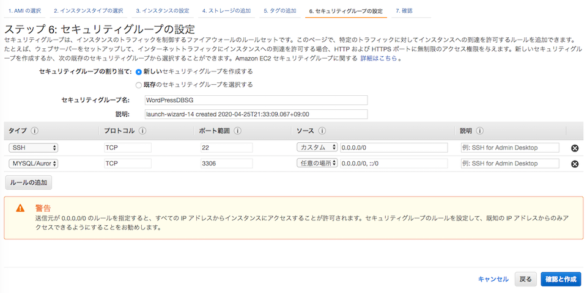Select 既存のセキュリティグループを選択する radio option
The width and height of the screenshot is (587, 293).
point(139,85)
